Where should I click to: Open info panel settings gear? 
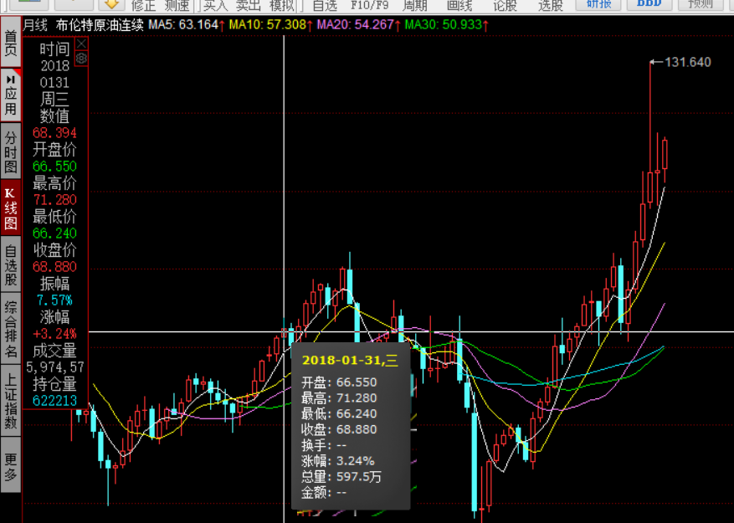pyautogui.click(x=81, y=59)
